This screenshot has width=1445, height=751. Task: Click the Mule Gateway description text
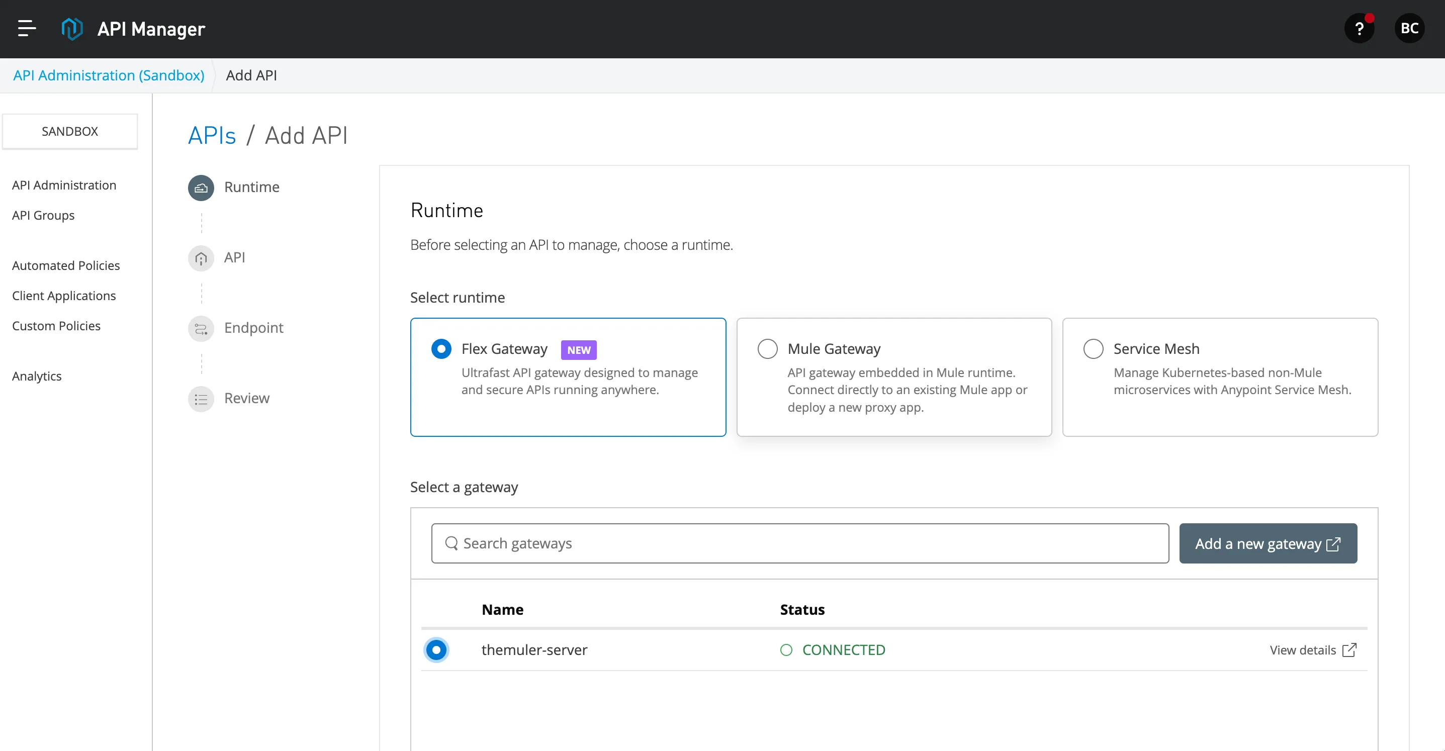click(907, 390)
